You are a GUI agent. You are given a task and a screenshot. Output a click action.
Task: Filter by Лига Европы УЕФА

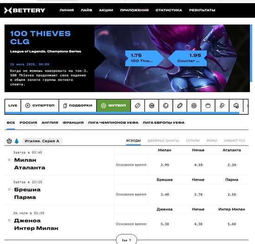tap(163, 123)
